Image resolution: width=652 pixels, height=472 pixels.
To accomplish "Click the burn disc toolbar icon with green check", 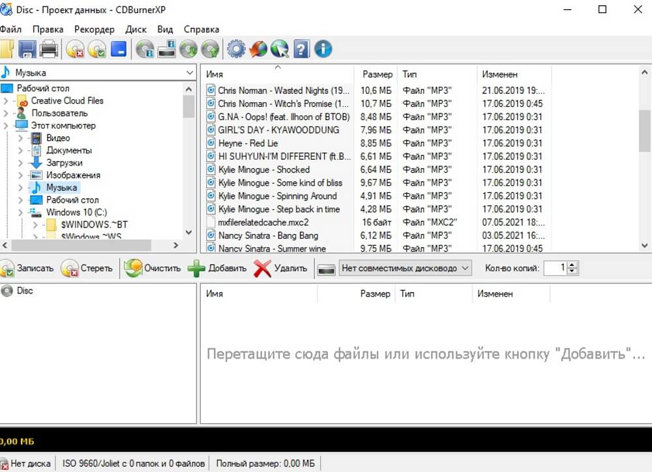I will 96,49.
